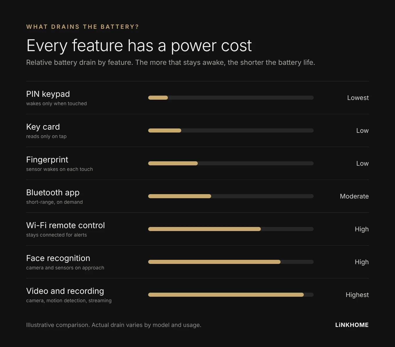
Task: Click the "Key card" feature name
Action: (x=43, y=127)
